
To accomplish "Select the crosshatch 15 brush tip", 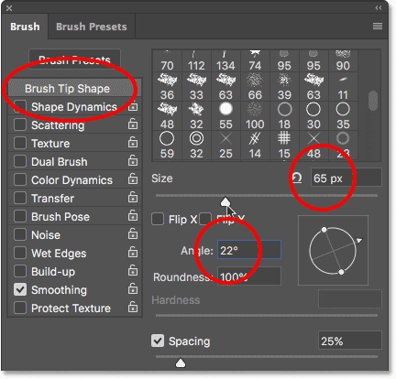I will click(x=284, y=146).
